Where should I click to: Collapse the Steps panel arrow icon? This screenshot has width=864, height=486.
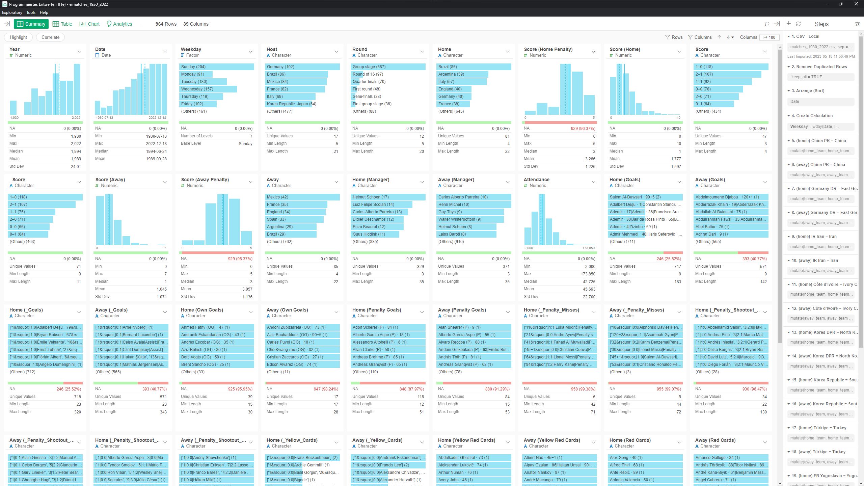pyautogui.click(x=777, y=24)
